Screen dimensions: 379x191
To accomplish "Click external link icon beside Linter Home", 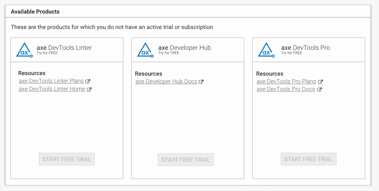I will pos(90,89).
